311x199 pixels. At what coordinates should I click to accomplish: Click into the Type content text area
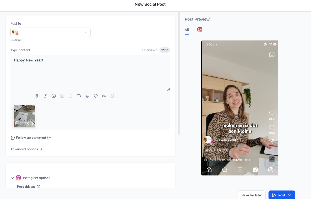pyautogui.click(x=90, y=74)
